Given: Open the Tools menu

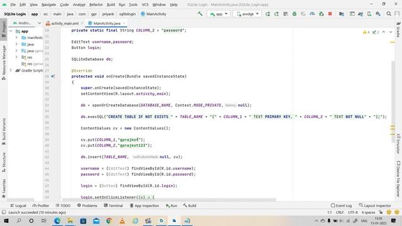Looking at the screenshot, I should tap(133, 4).
